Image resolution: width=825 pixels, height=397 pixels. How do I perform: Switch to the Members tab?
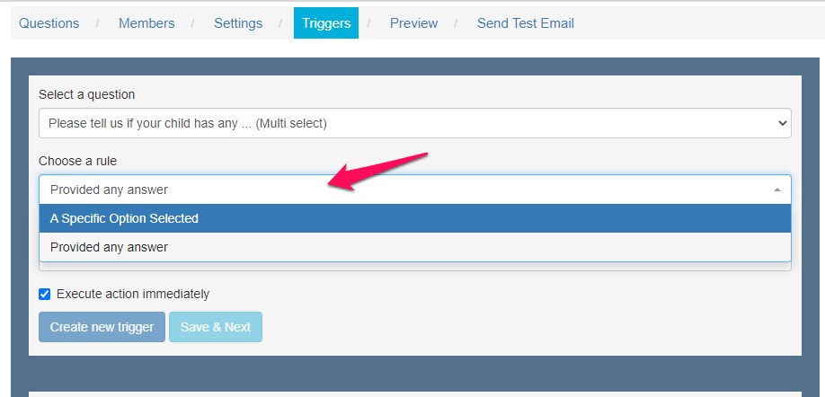click(x=146, y=23)
